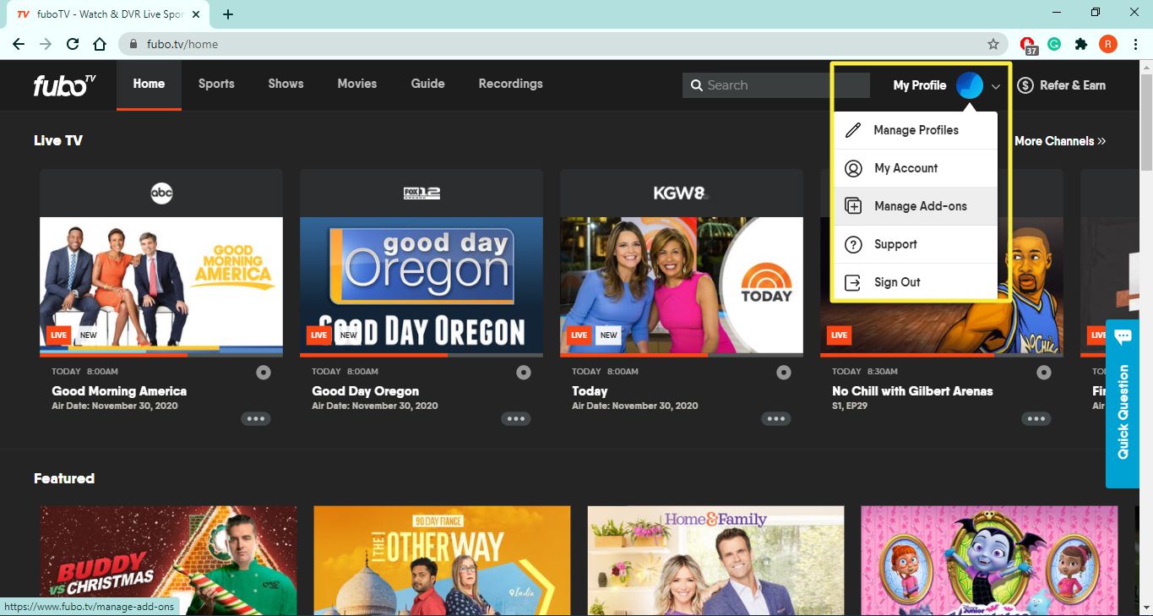Click the Quick Question chat bubble icon

tap(1123, 338)
